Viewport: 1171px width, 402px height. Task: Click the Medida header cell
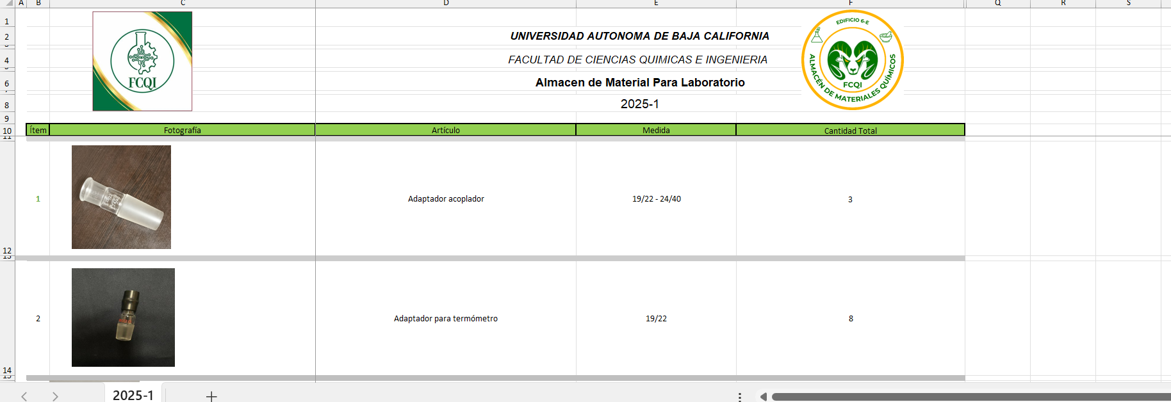click(x=656, y=130)
